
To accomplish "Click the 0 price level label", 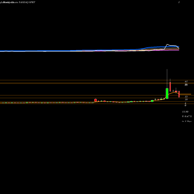I will (185, 106).
